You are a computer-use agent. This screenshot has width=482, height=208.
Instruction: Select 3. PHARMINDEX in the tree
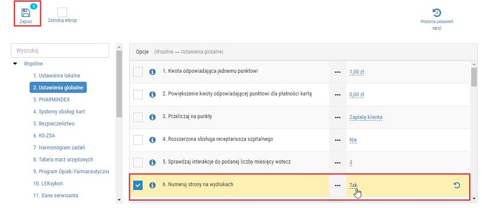click(x=52, y=99)
